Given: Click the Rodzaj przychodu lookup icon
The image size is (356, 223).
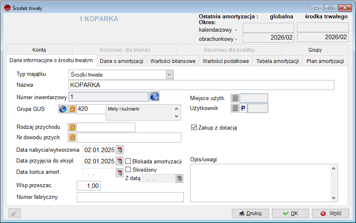Looking at the screenshot, I should [x=72, y=127].
